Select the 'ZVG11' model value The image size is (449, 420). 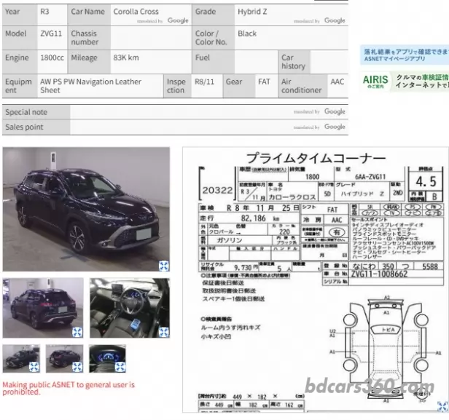click(x=51, y=33)
